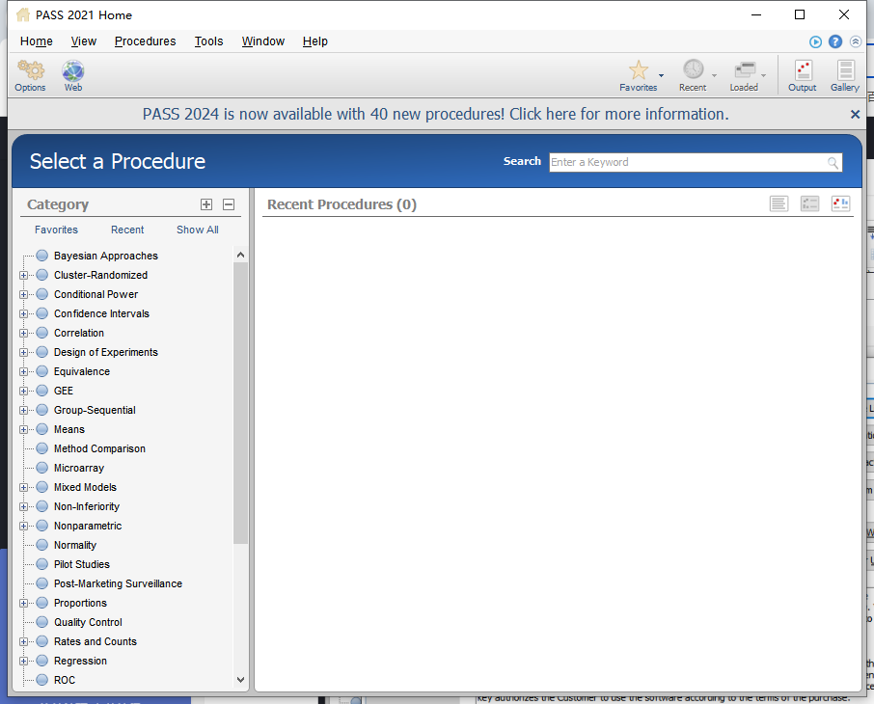Click the search magnifier icon

pos(833,163)
